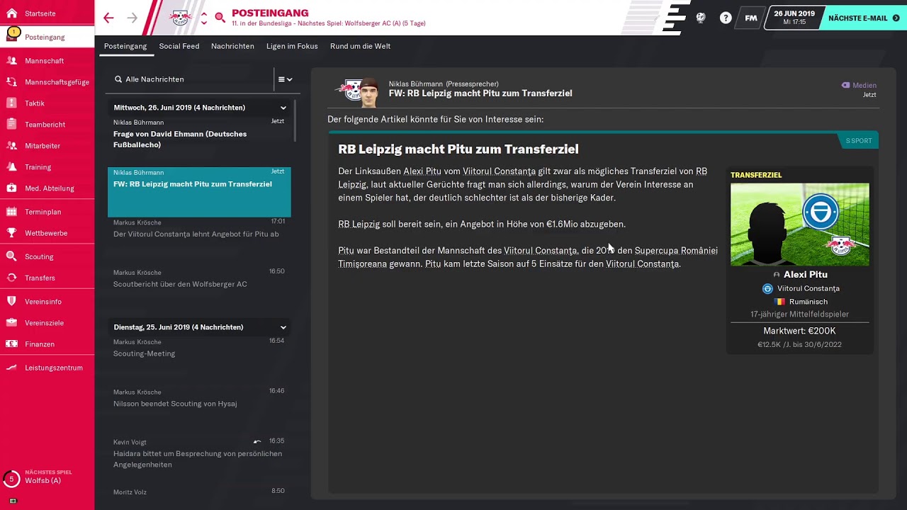
Task: Open Mitarbeiter staff icon
Action: pyautogui.click(x=11, y=146)
